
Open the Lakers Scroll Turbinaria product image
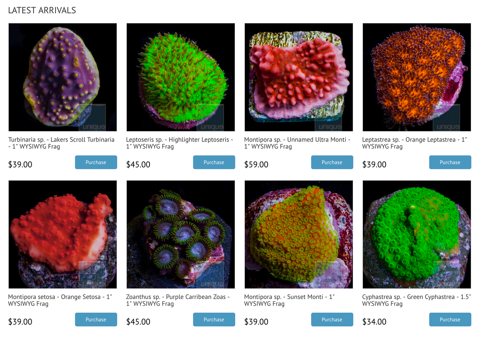pos(63,77)
